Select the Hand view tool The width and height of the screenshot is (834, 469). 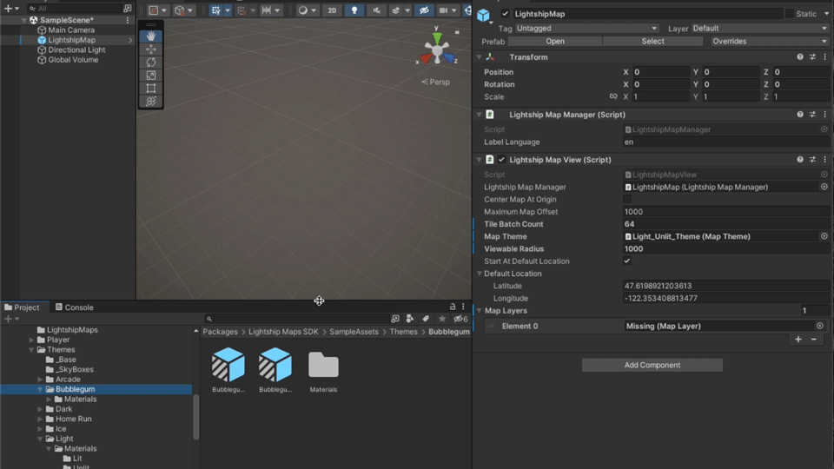[x=151, y=36]
